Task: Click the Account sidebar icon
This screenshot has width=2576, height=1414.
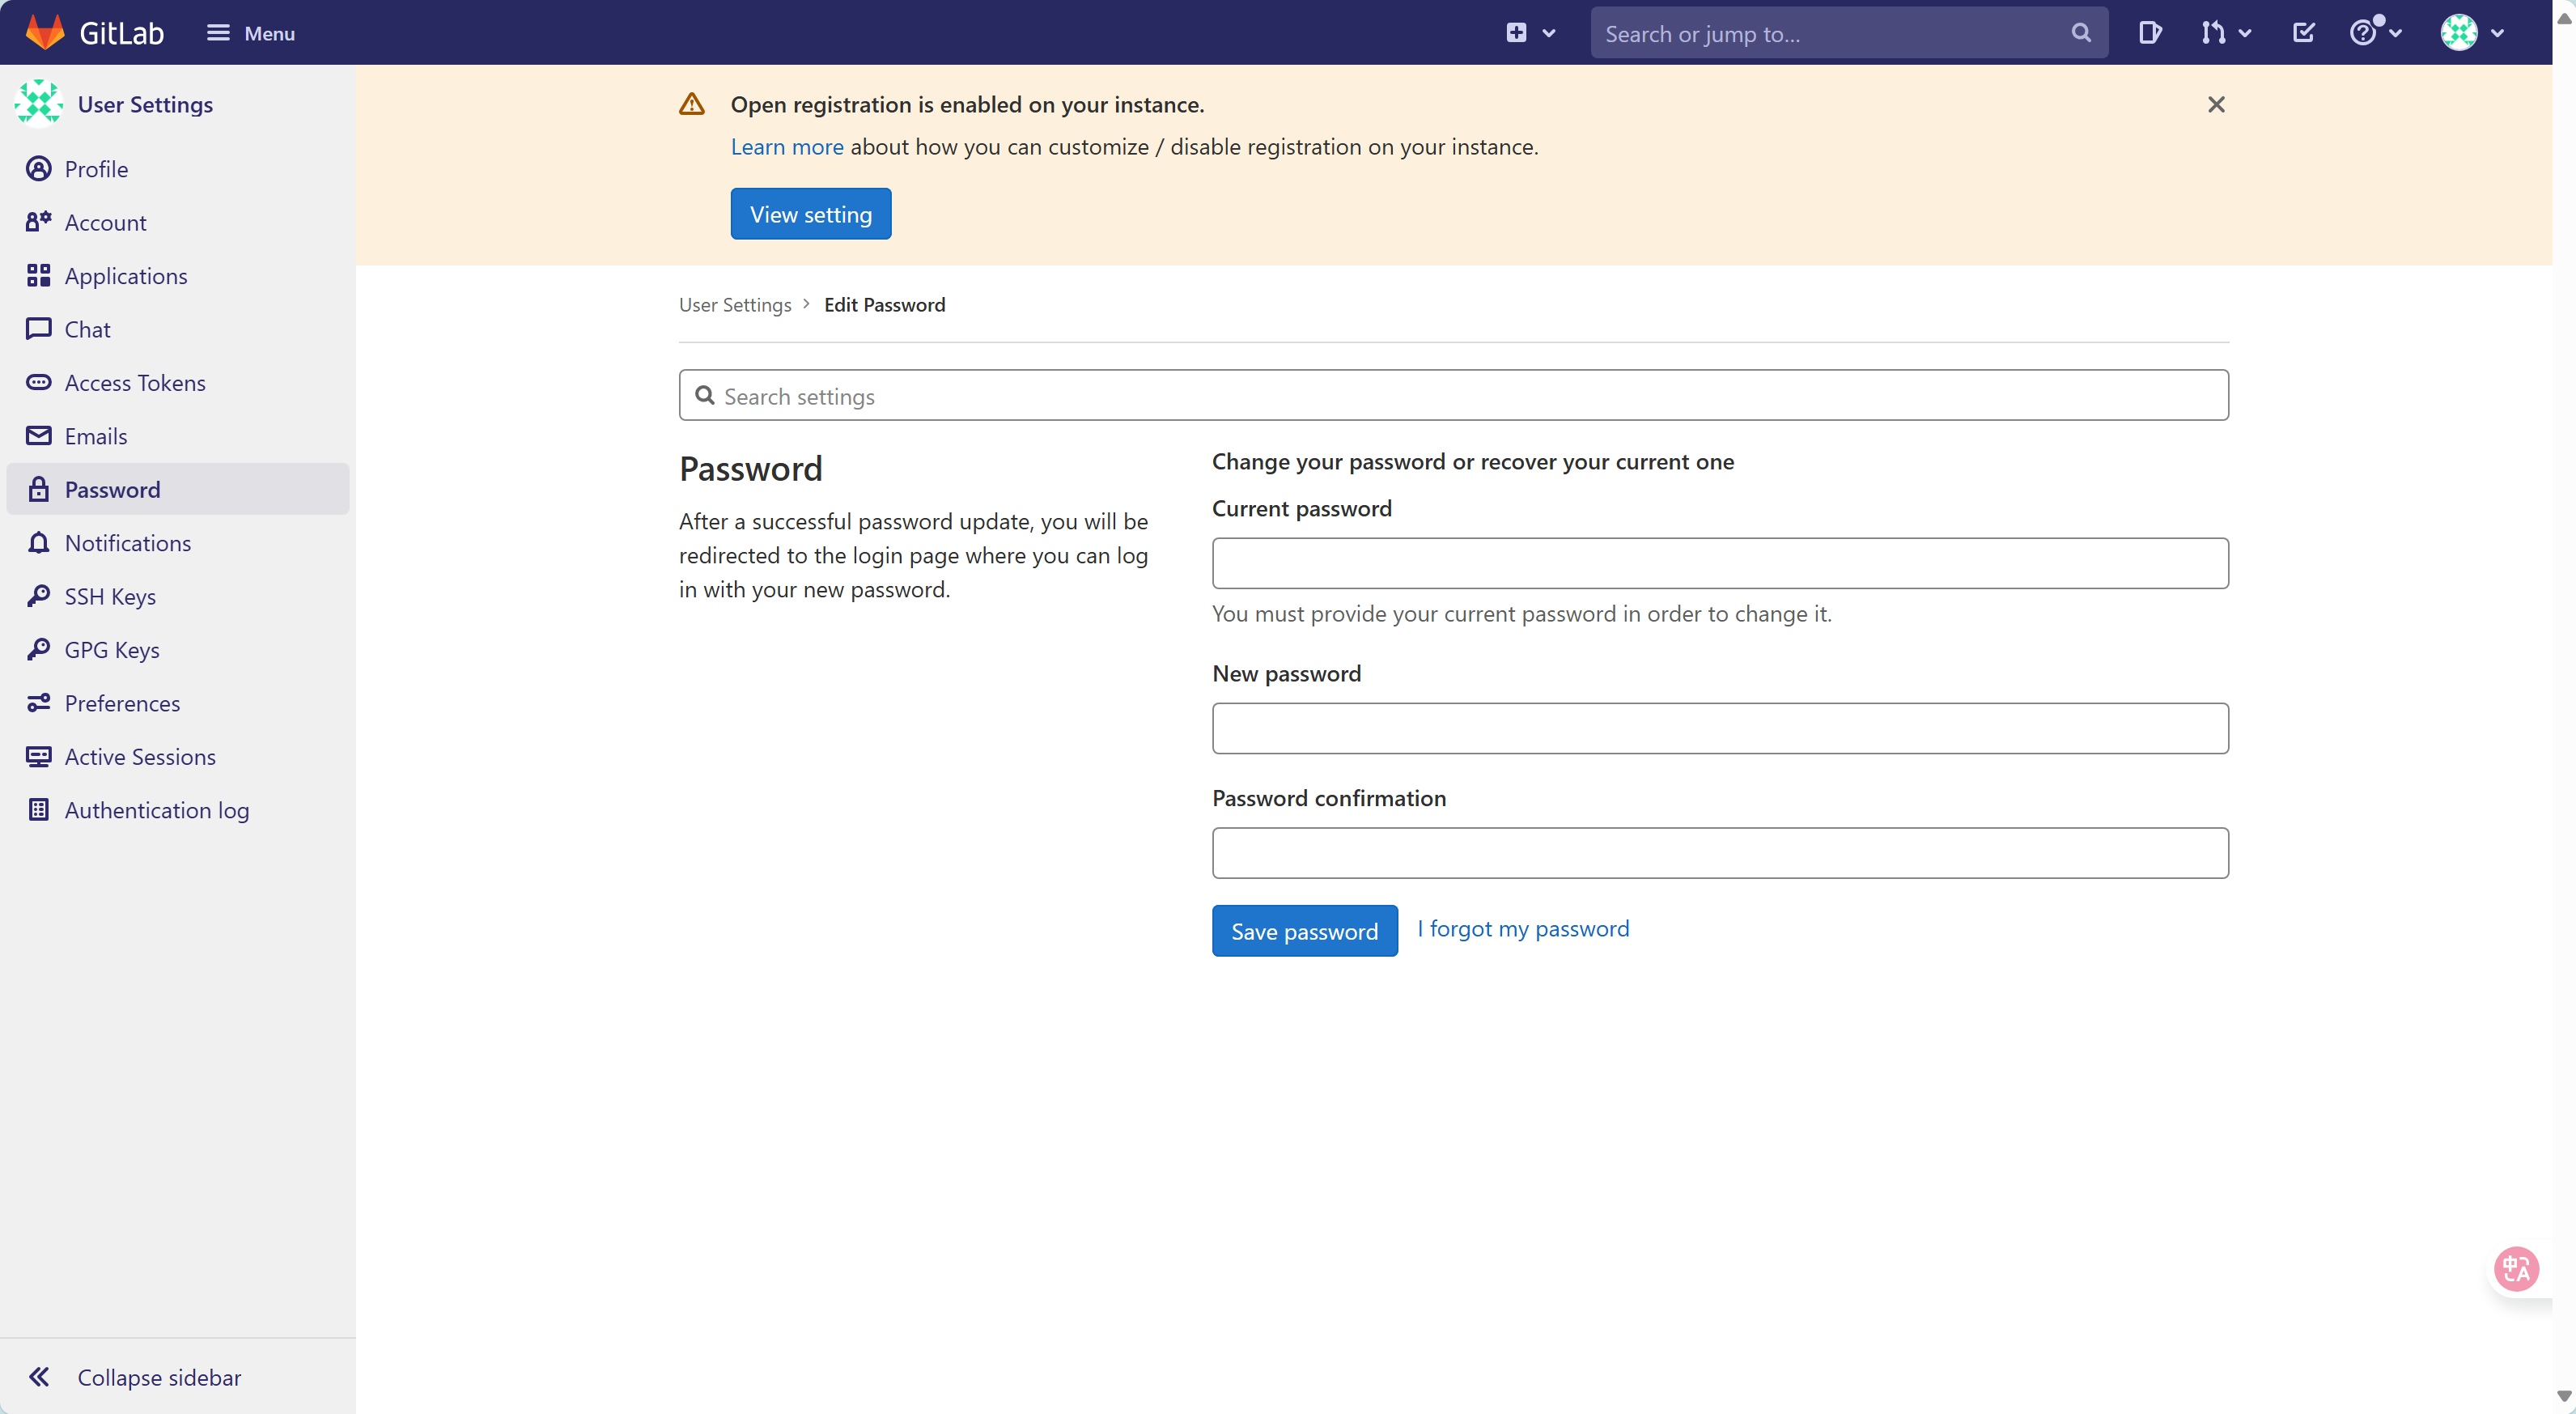Action: [38, 222]
